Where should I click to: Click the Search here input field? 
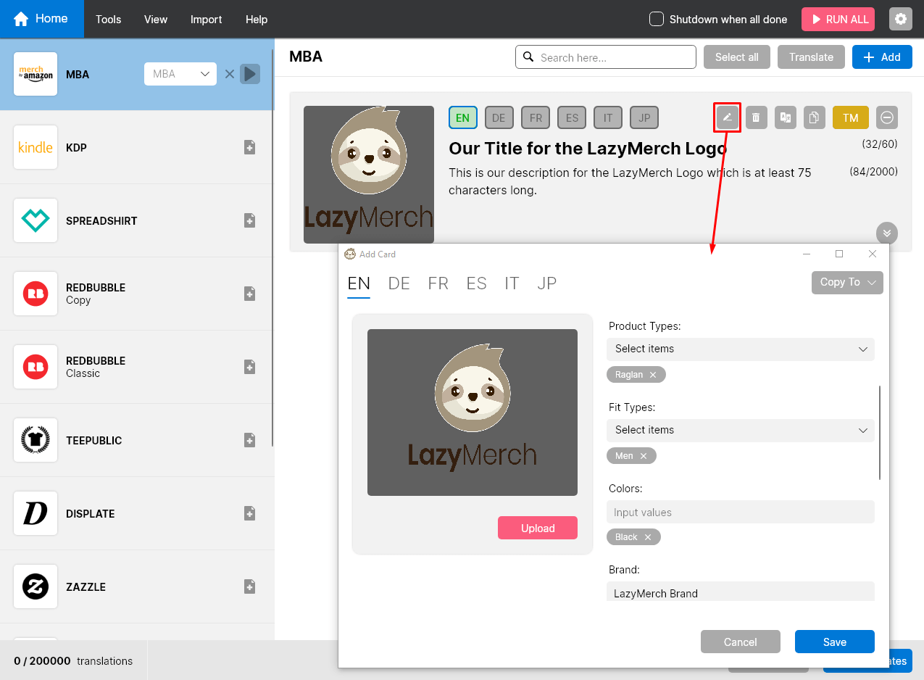606,57
